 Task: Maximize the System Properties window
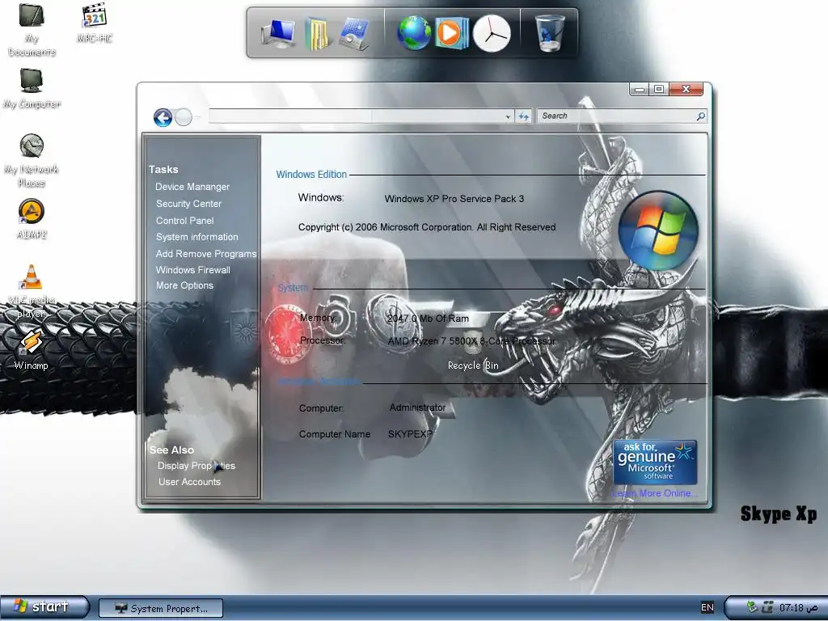(659, 89)
